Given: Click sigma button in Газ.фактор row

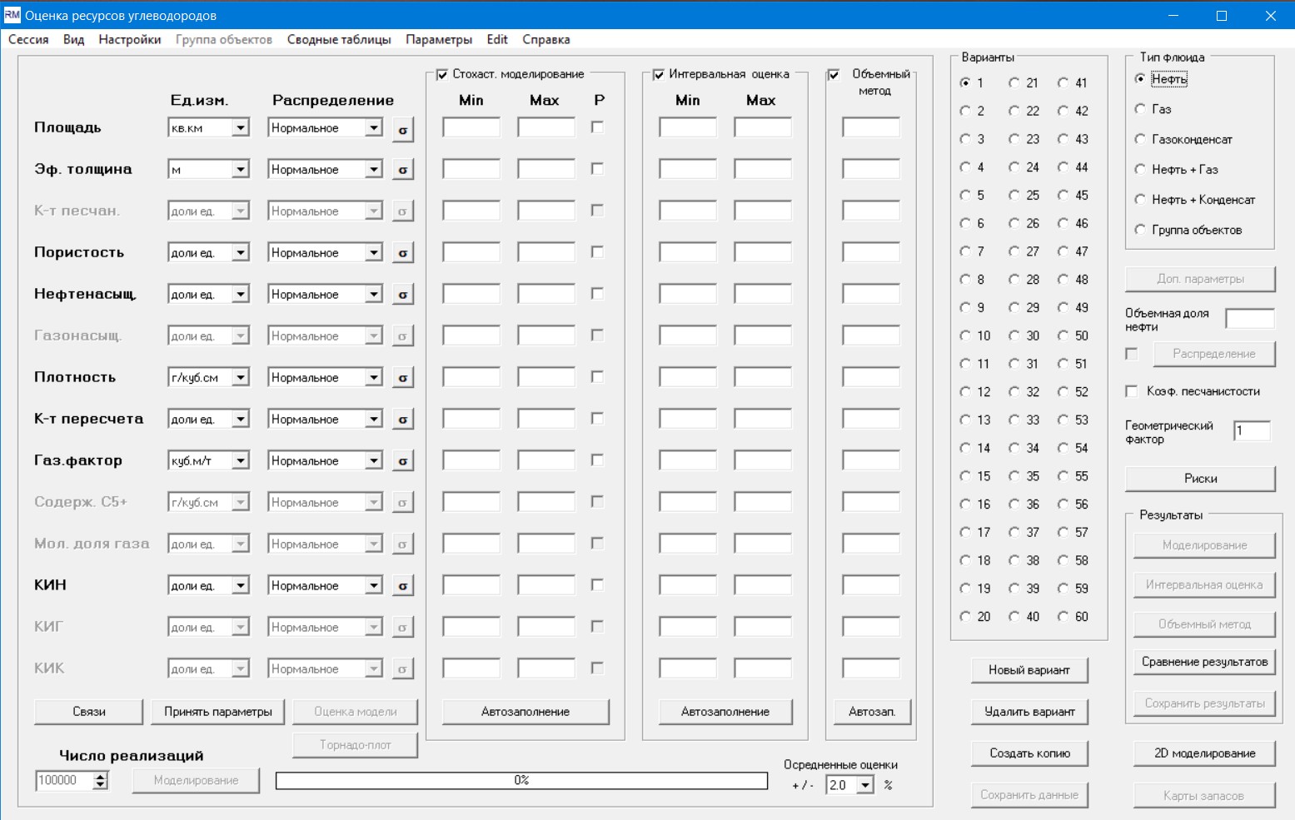Looking at the screenshot, I should (x=402, y=461).
